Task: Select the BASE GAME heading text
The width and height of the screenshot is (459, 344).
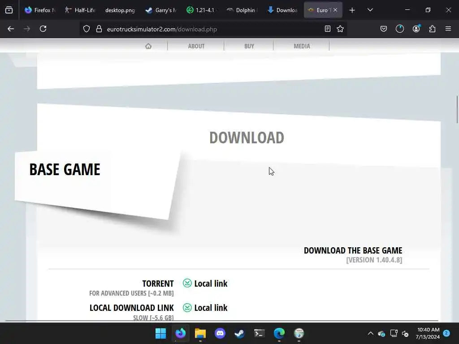Action: [65, 169]
